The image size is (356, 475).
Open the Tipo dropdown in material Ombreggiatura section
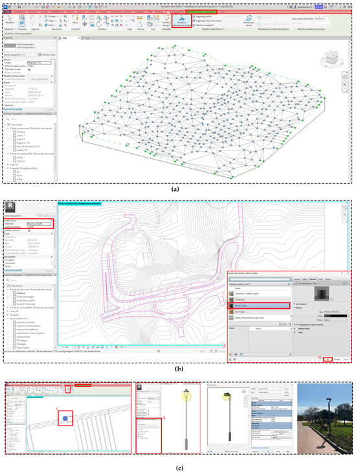(335, 311)
